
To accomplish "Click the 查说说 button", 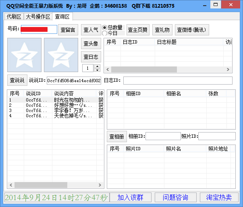I will (x=17, y=80).
